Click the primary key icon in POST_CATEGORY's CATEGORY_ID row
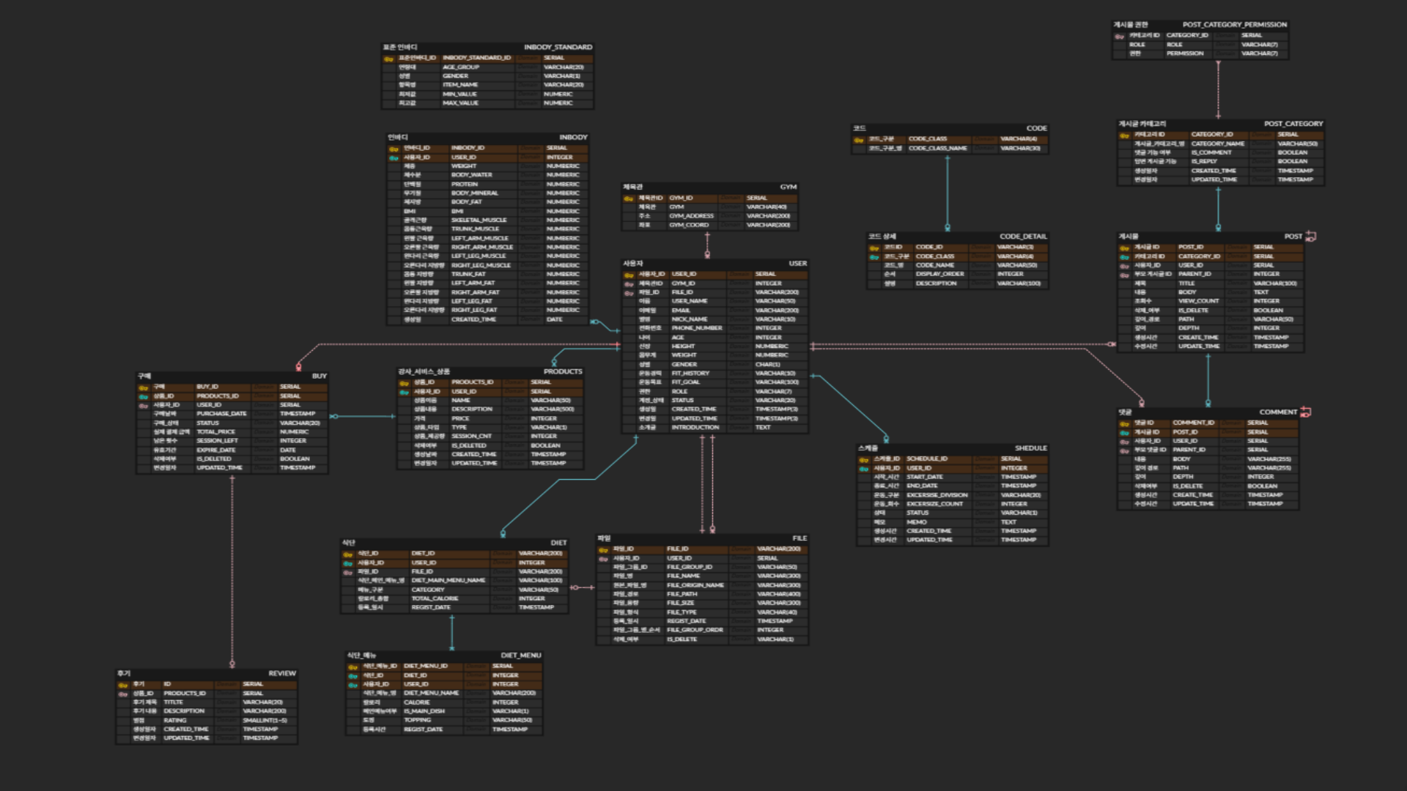 click(1124, 135)
